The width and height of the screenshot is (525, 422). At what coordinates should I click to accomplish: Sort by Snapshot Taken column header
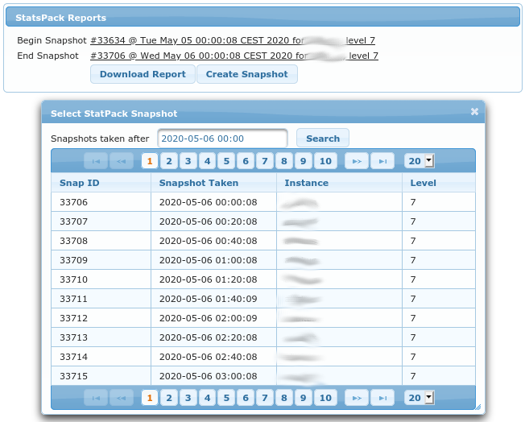coord(213,183)
